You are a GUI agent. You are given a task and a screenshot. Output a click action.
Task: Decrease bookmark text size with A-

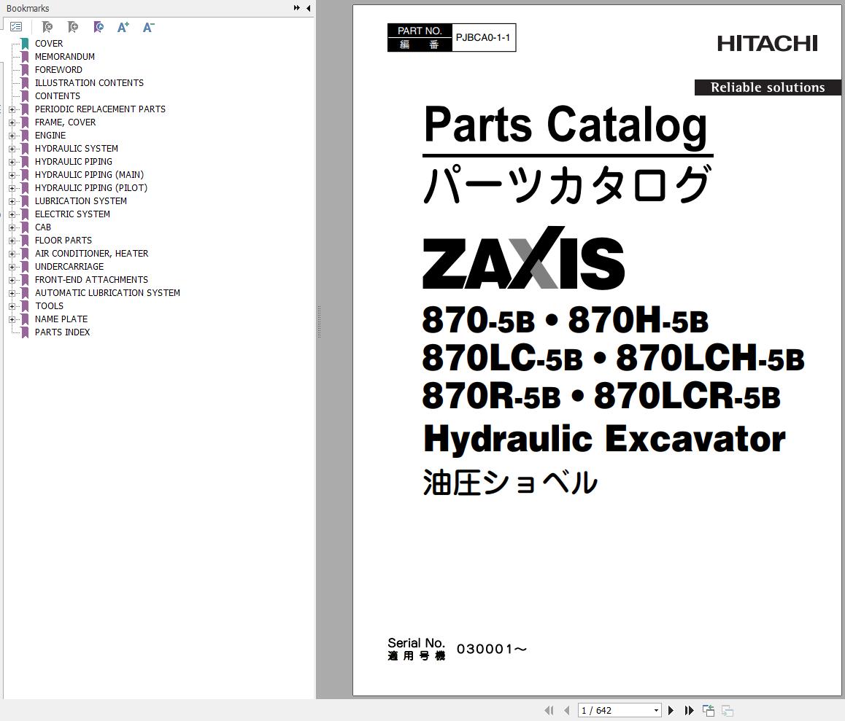tap(148, 27)
